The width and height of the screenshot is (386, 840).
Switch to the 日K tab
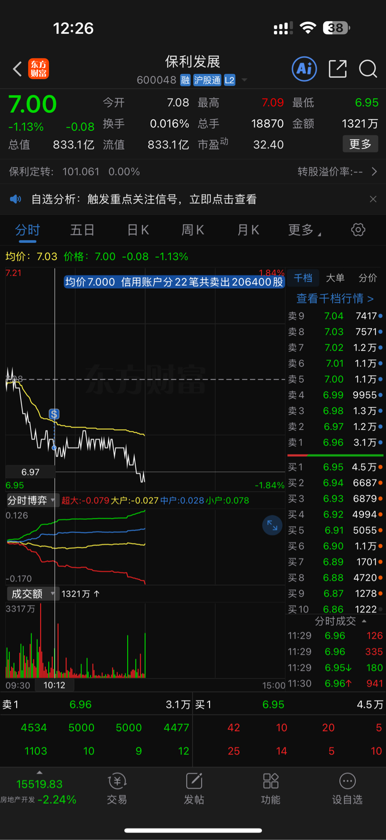[138, 230]
